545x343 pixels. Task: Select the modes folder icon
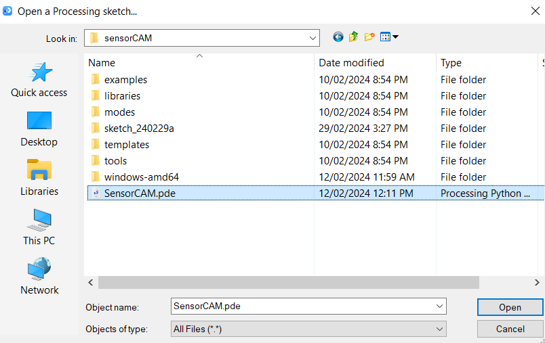click(95, 112)
